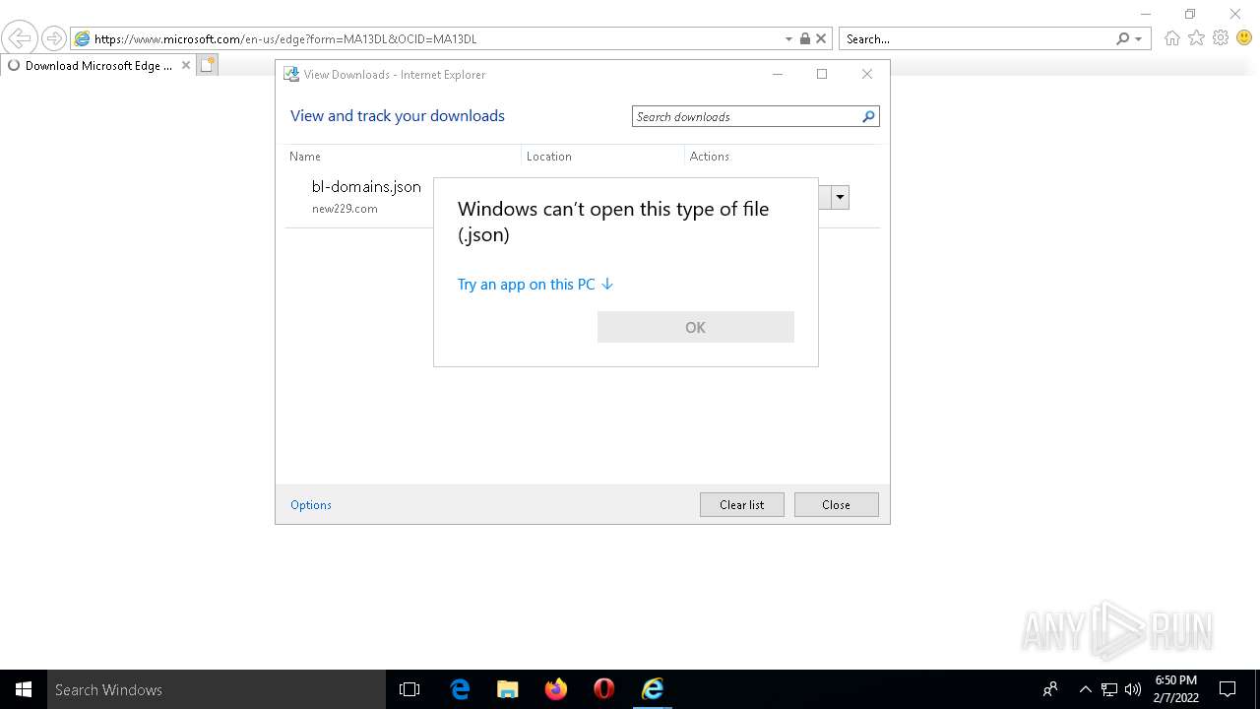Select the Download Microsoft Edge tab

[x=98, y=65]
